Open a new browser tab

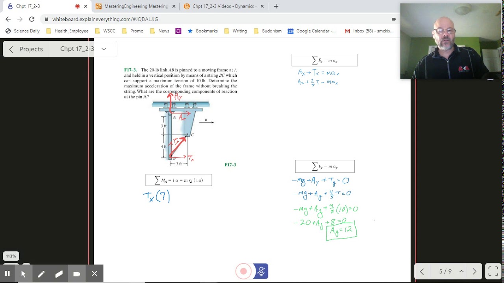coord(276,6)
